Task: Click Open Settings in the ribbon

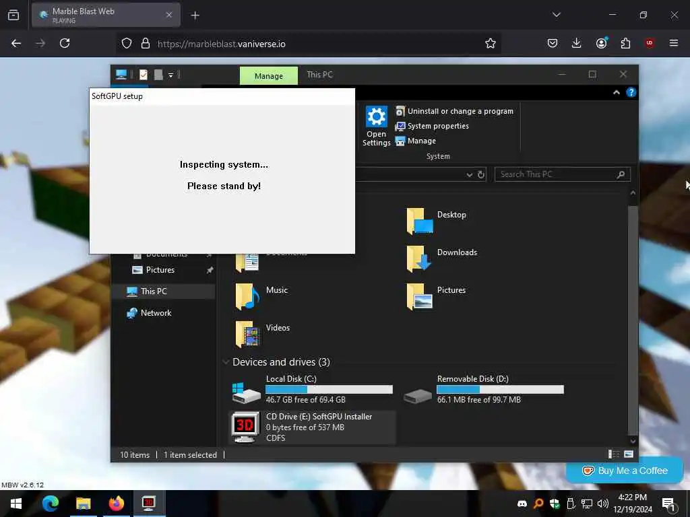Action: pos(376,126)
